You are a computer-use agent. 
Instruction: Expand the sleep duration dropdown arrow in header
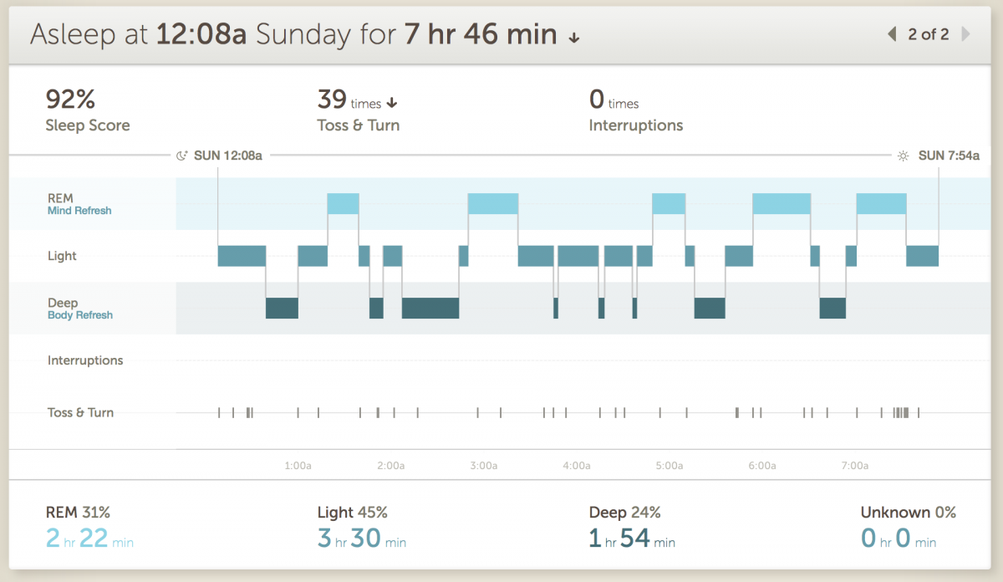point(573,38)
